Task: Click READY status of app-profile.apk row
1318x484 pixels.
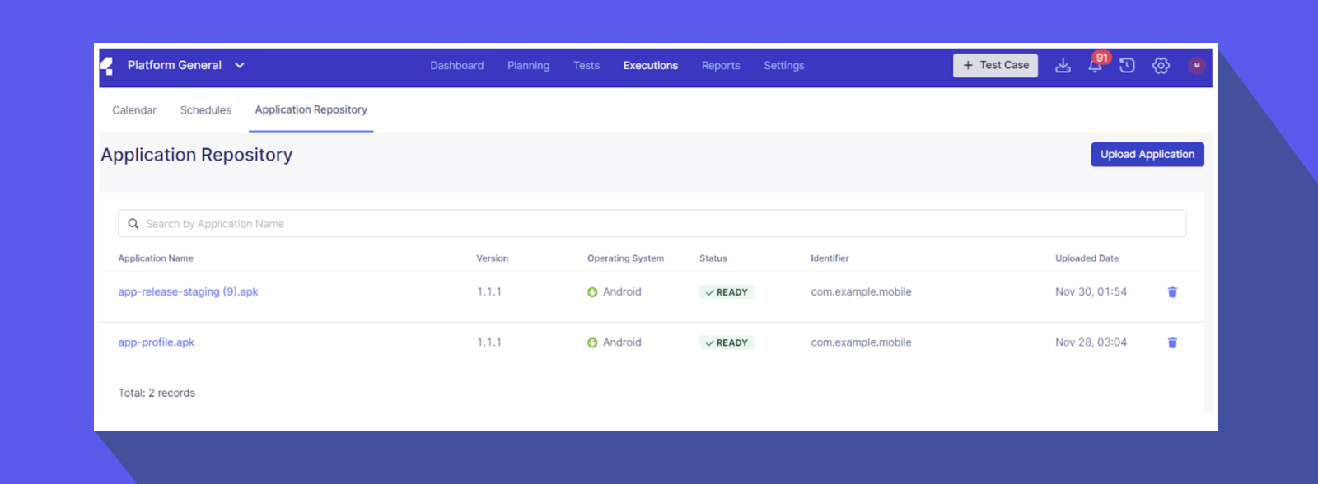Action: pyautogui.click(x=727, y=342)
